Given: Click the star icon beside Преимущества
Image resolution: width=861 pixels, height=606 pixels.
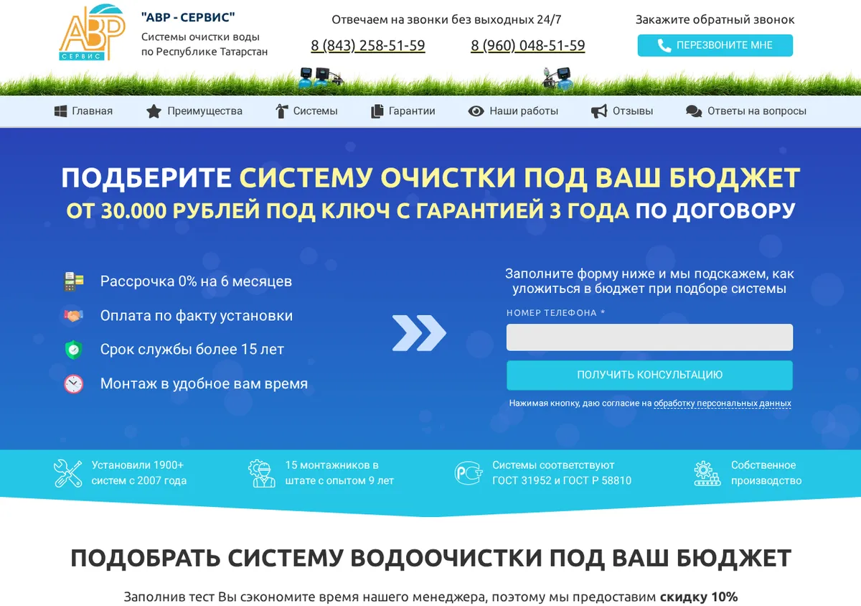Looking at the screenshot, I should pyautogui.click(x=154, y=111).
